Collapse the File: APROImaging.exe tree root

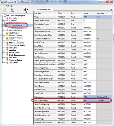point(3,16)
